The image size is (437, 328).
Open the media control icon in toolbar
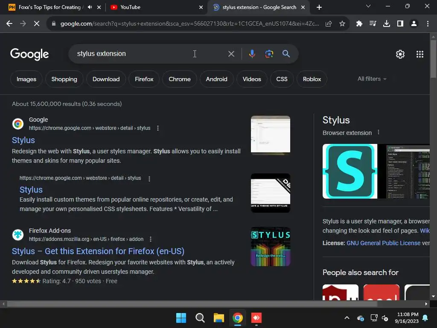[x=373, y=24]
